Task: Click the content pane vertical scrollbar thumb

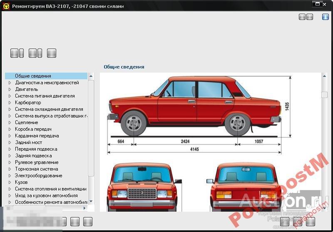Action: click(324, 95)
